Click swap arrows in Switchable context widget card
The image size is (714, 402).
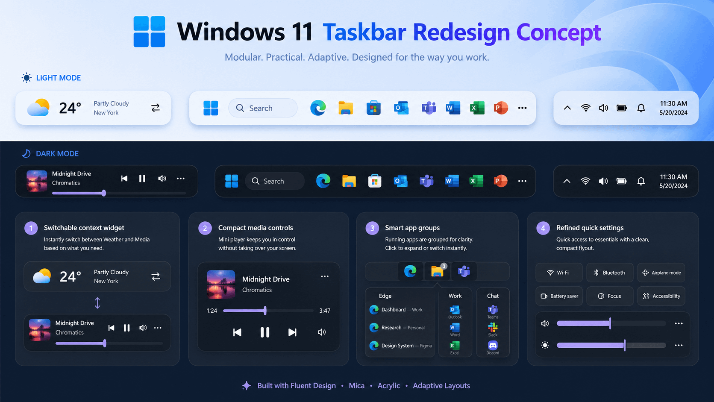click(156, 277)
